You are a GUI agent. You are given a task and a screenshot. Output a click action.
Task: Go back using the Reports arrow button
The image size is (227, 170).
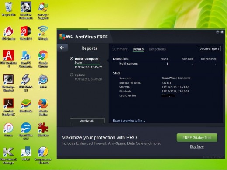[62, 48]
